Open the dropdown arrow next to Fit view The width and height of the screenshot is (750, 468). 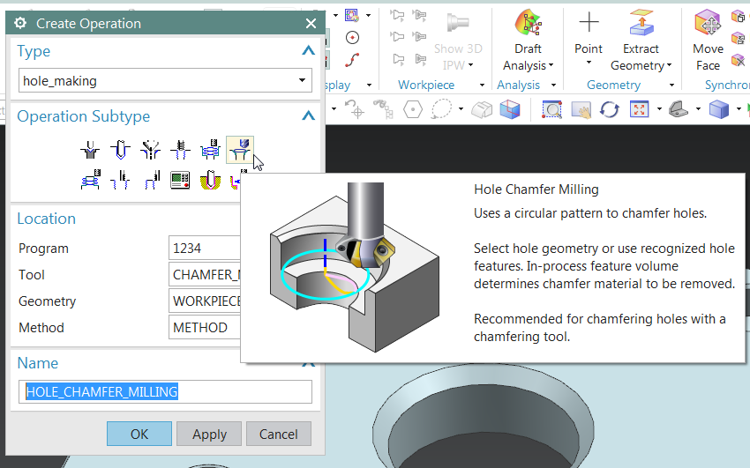point(660,109)
